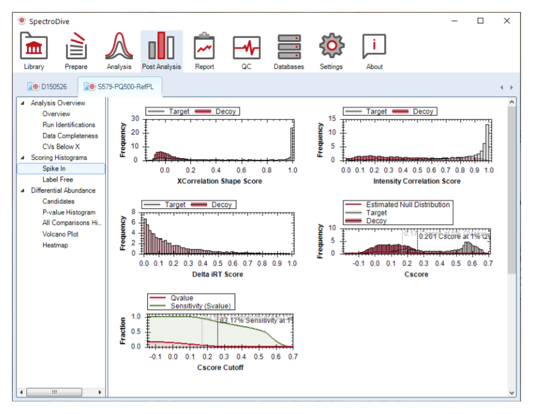Screen dimensions: 533x414
Task: Open the Candidates item
Action: 58,201
